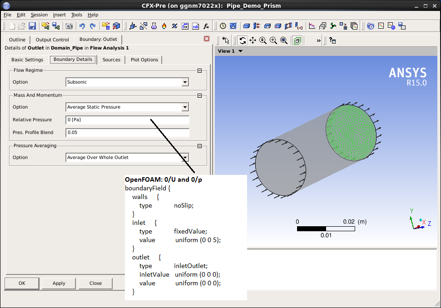Viewport: 441px width, 308px height.
Task: Toggle the highlighting green box icon
Action: pyautogui.click(x=297, y=40)
